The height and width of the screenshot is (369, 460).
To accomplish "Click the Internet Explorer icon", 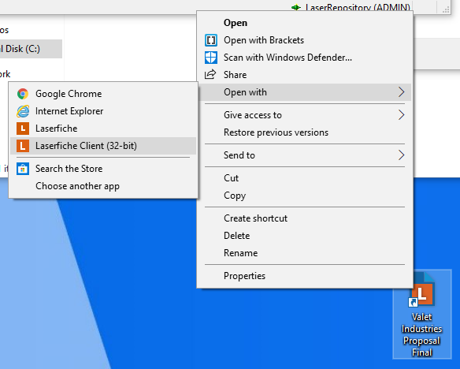I will pos(23,111).
